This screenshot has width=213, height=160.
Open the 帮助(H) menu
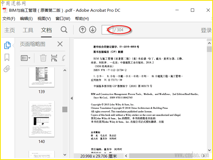coord(82,19)
